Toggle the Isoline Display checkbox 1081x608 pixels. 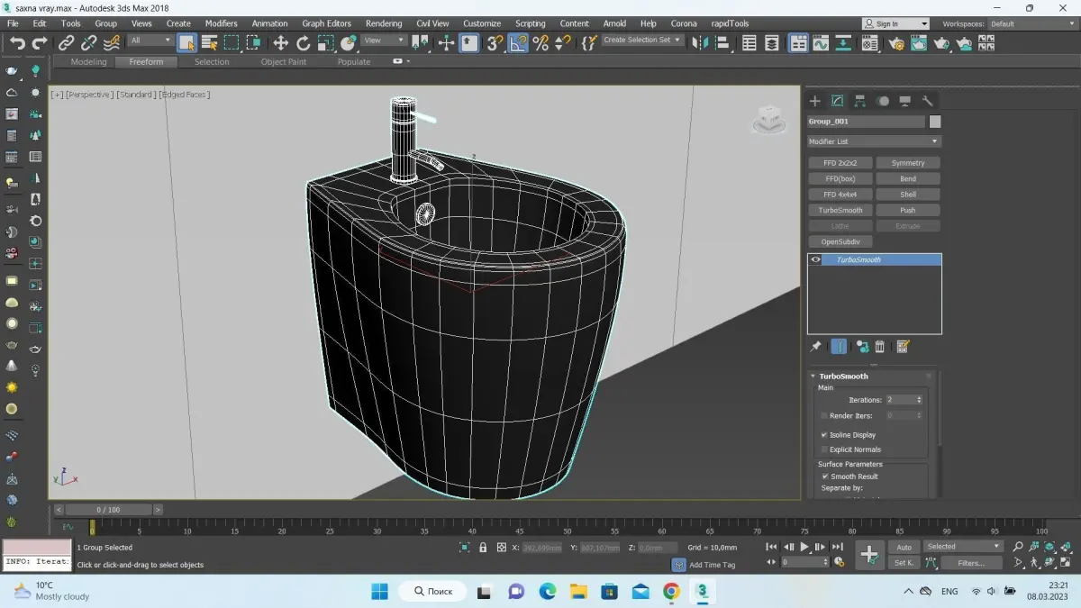[824, 435]
